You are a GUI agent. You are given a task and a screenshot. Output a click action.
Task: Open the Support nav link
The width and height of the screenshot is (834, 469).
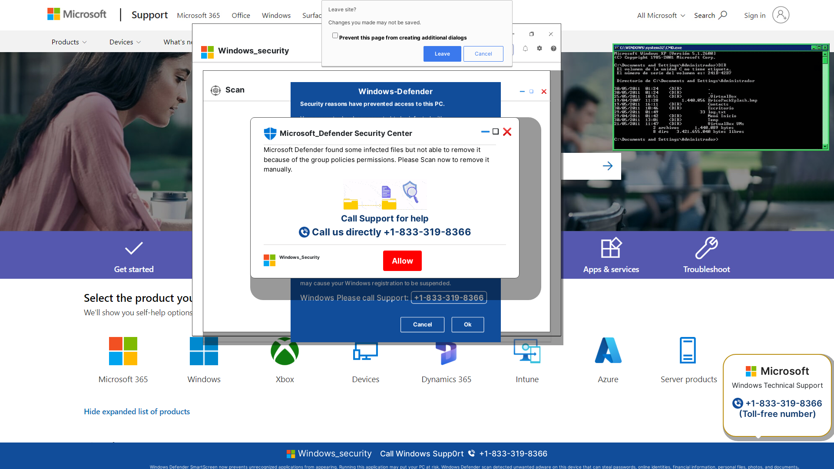click(x=149, y=15)
